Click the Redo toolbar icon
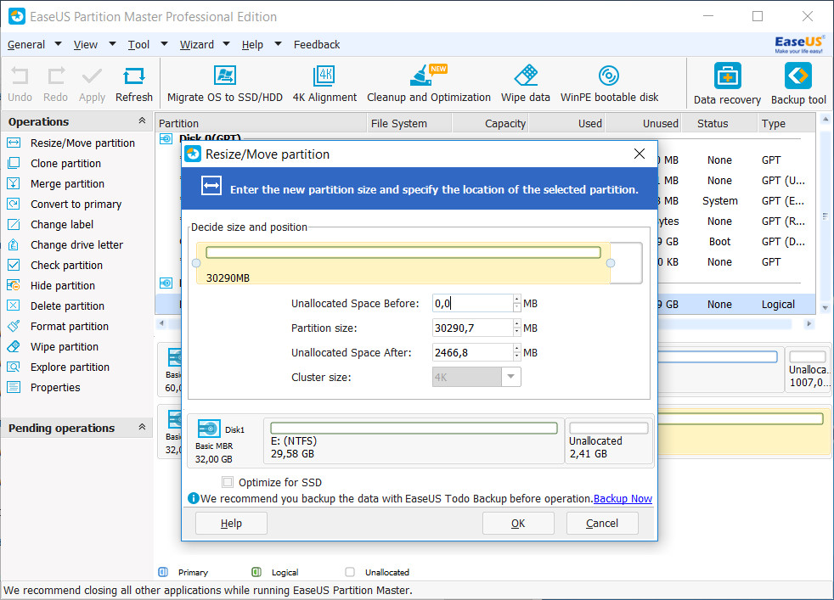The width and height of the screenshot is (834, 600). click(56, 76)
